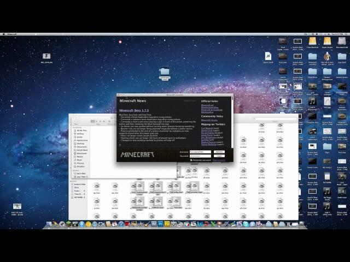
Task: Select All My Files in Finder sidebar
Action: pyautogui.click(x=80, y=130)
